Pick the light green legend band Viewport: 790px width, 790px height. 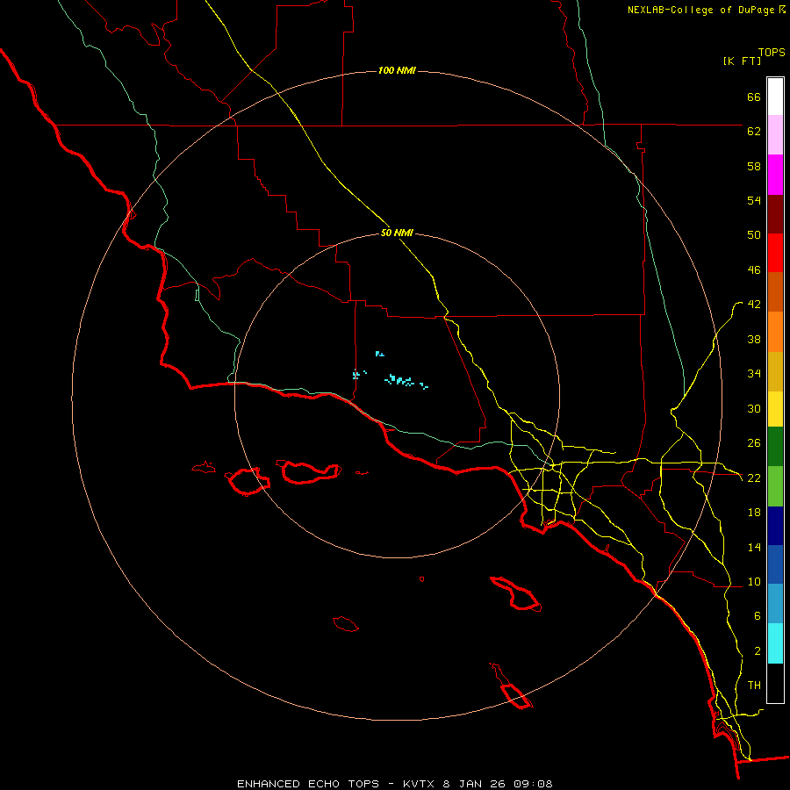[x=775, y=486]
